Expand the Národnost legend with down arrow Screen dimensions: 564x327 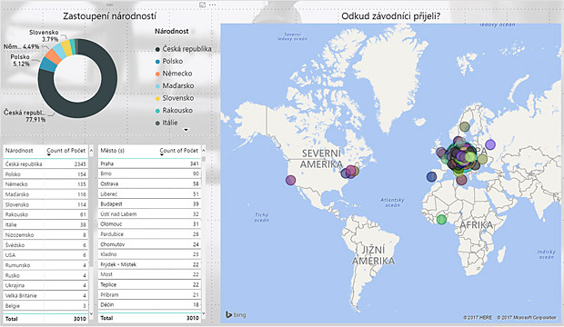click(x=186, y=130)
